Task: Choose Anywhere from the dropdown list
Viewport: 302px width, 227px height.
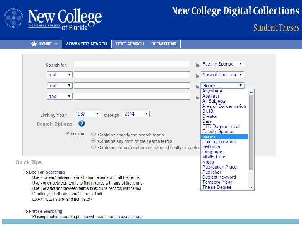Action: coord(224,91)
